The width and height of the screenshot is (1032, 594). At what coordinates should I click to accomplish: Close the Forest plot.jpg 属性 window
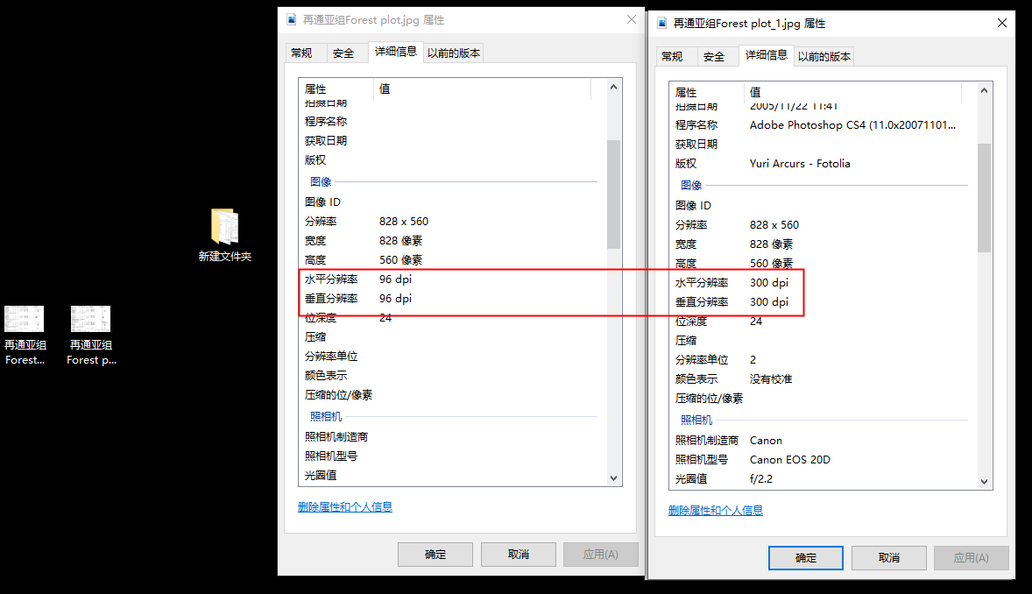(x=631, y=20)
